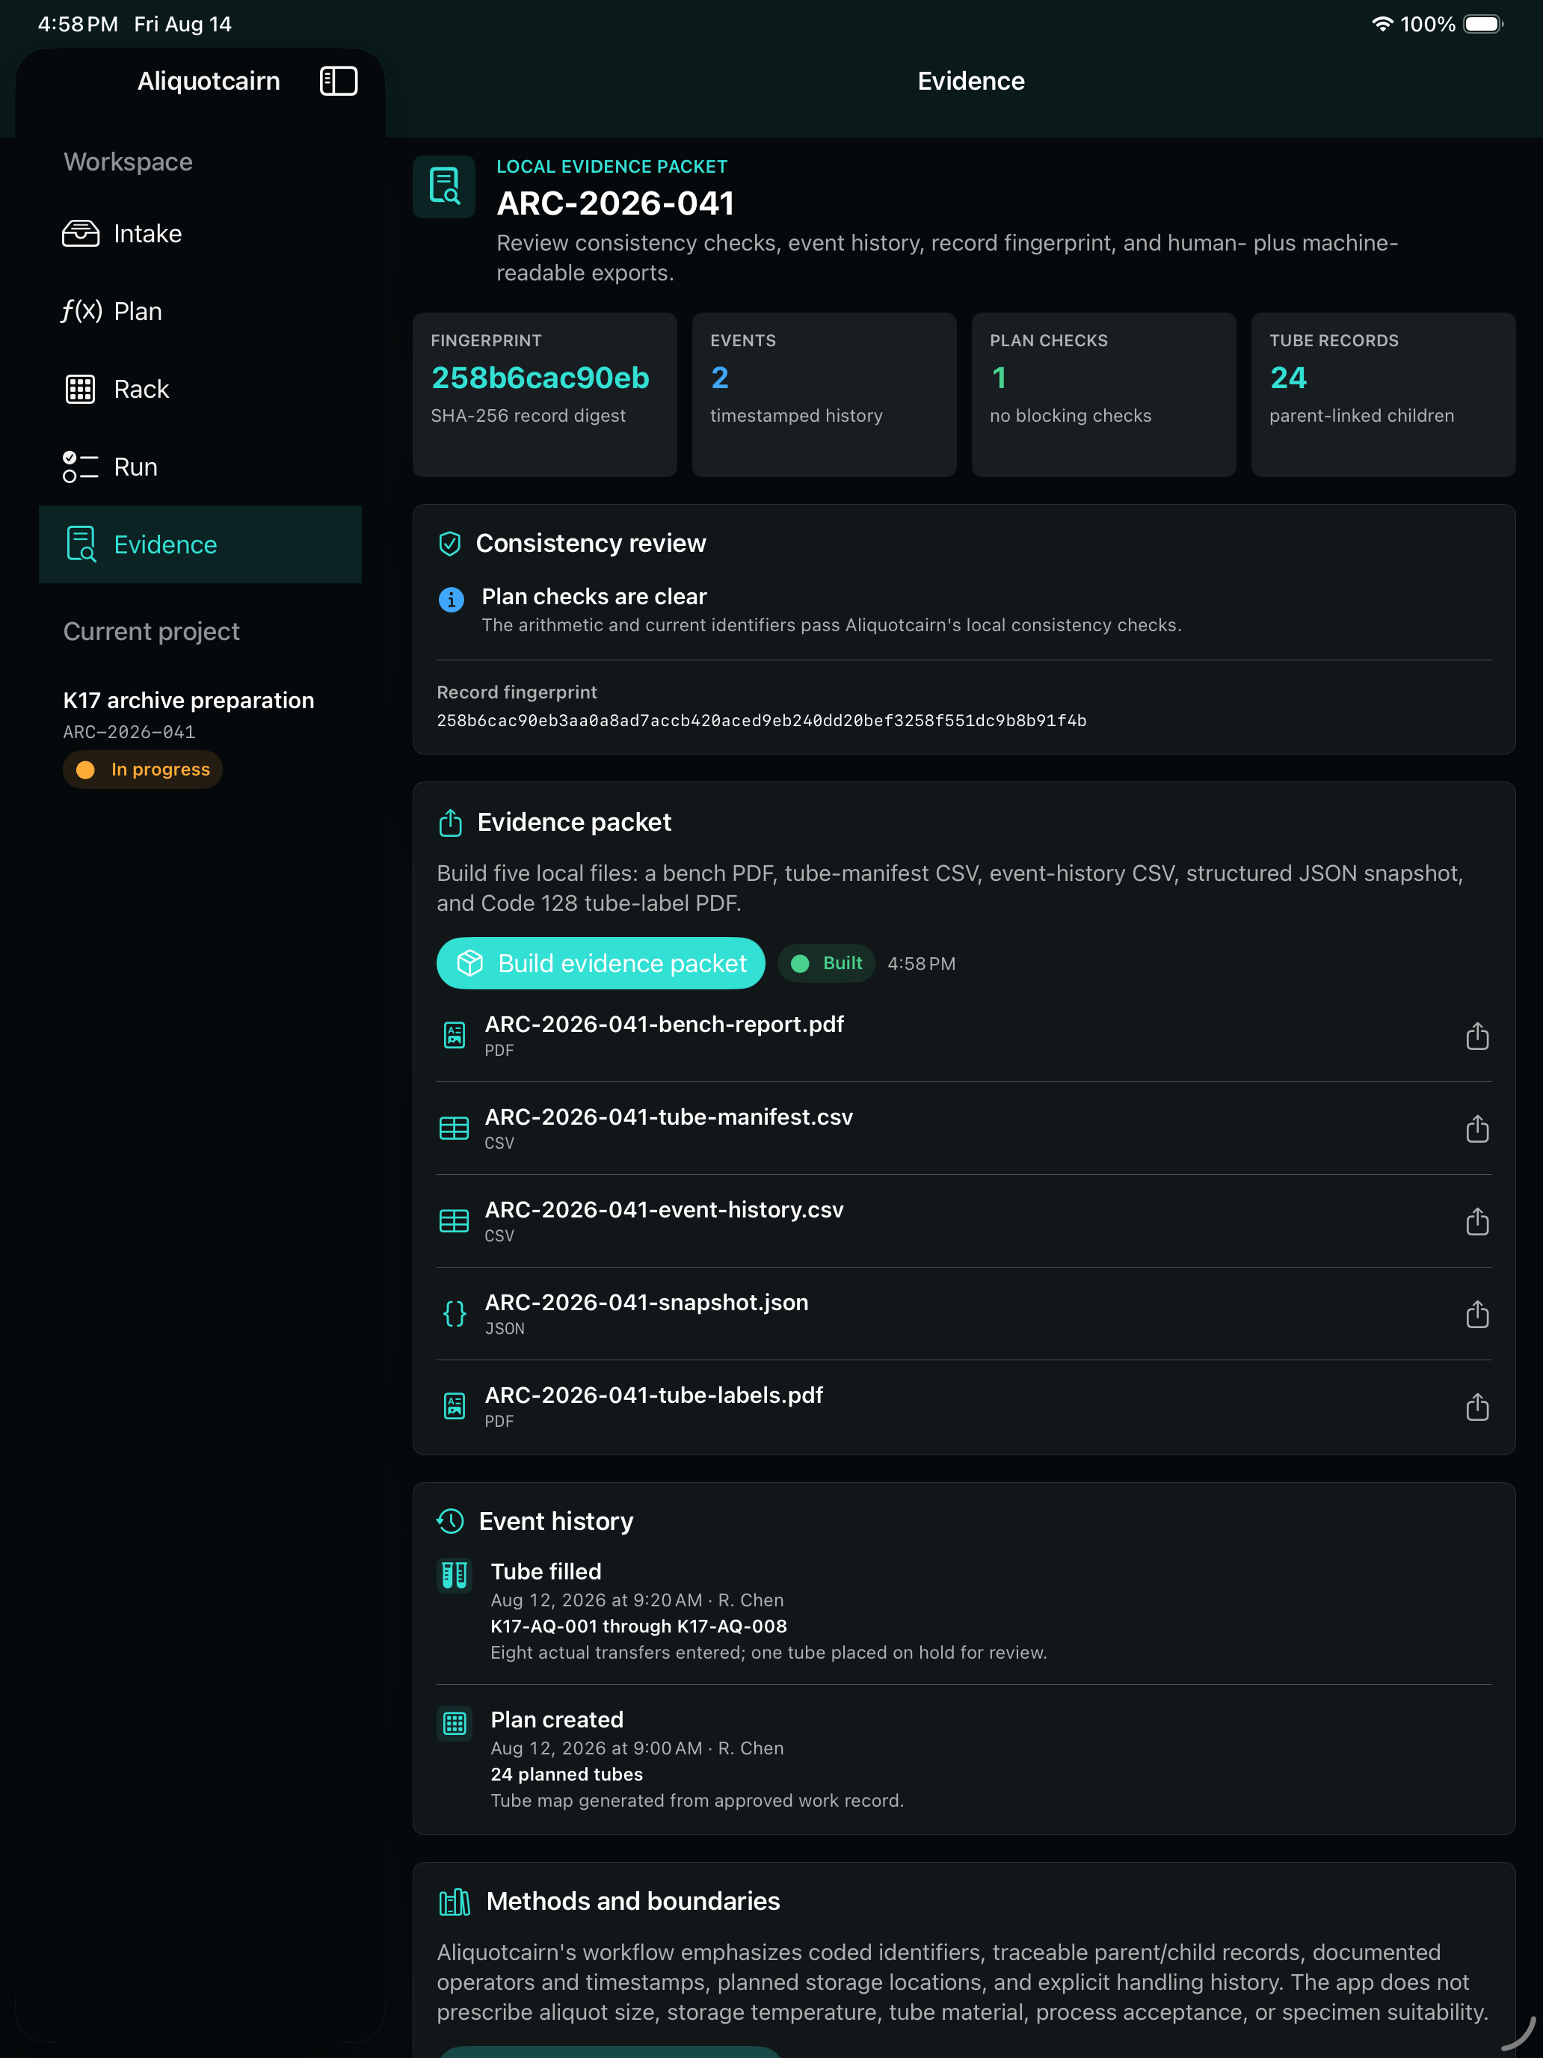
Task: Open the Rack section
Action: (200, 389)
